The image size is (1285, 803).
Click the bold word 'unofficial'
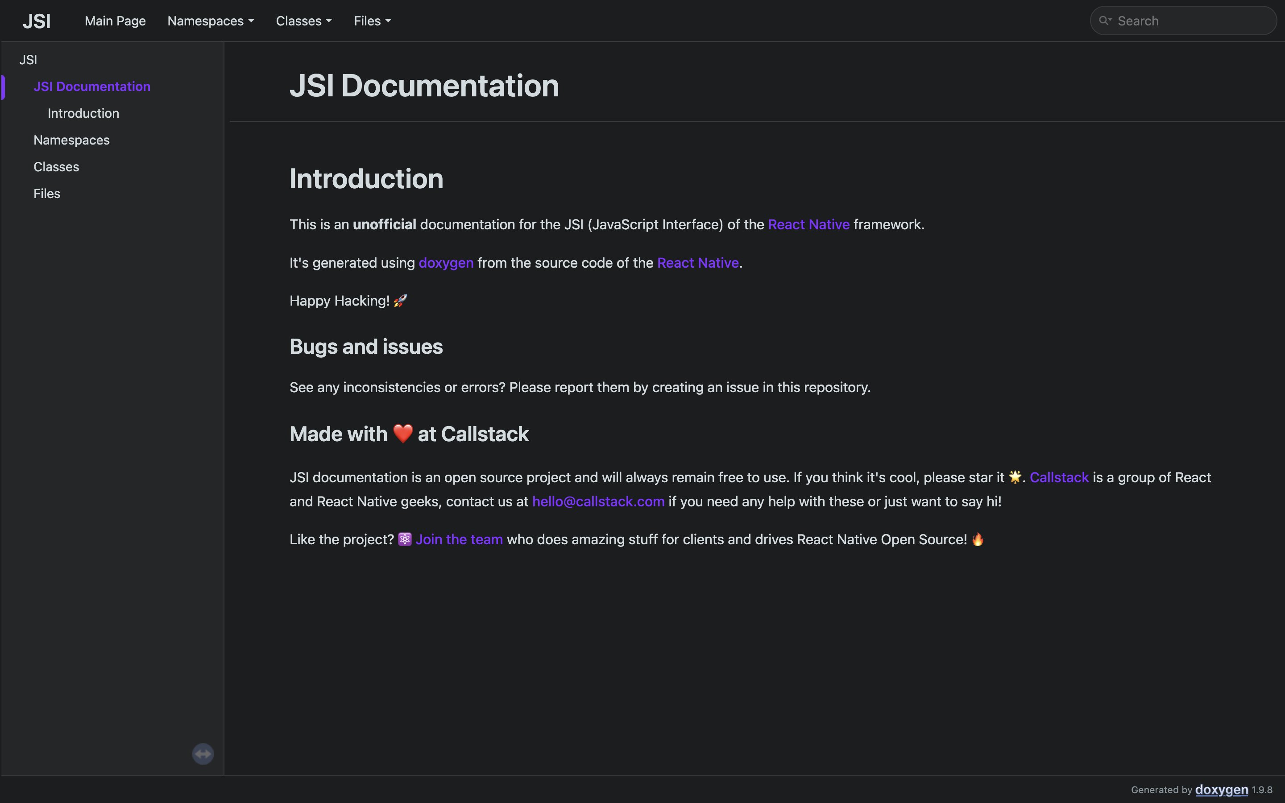tap(385, 225)
